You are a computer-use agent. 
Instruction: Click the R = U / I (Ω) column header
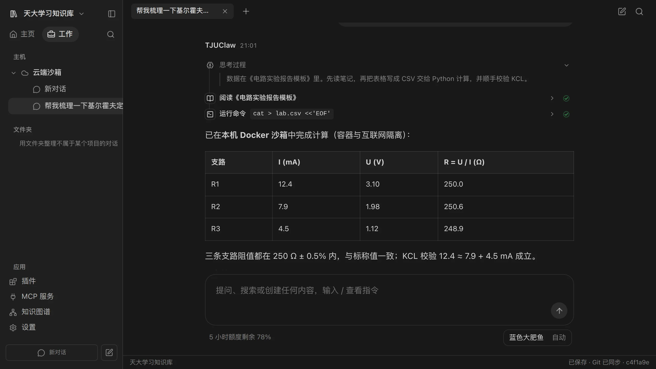pyautogui.click(x=506, y=162)
